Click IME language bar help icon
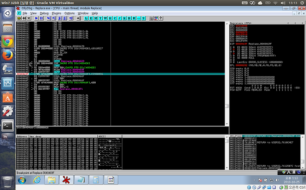This screenshot has height=190, width=306. 299,172
